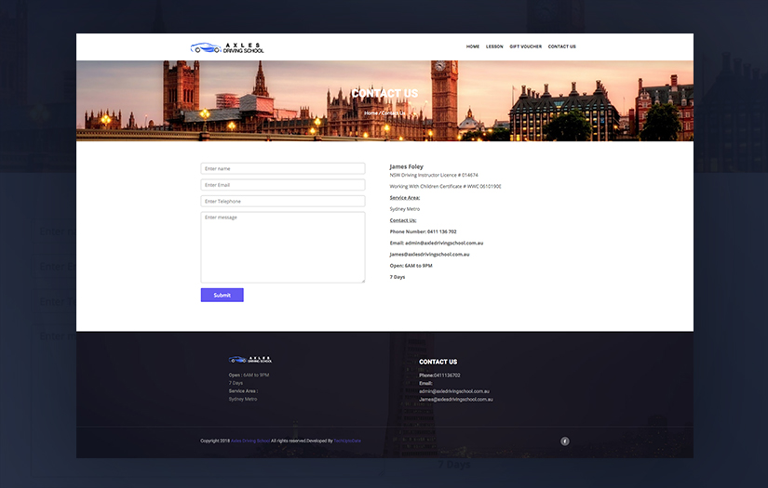Open the Facebook icon in the footer
The image size is (768, 488).
[x=565, y=441]
